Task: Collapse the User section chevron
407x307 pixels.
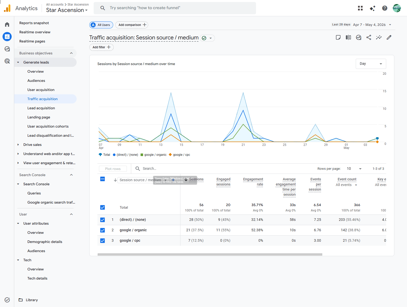Action: (x=71, y=214)
